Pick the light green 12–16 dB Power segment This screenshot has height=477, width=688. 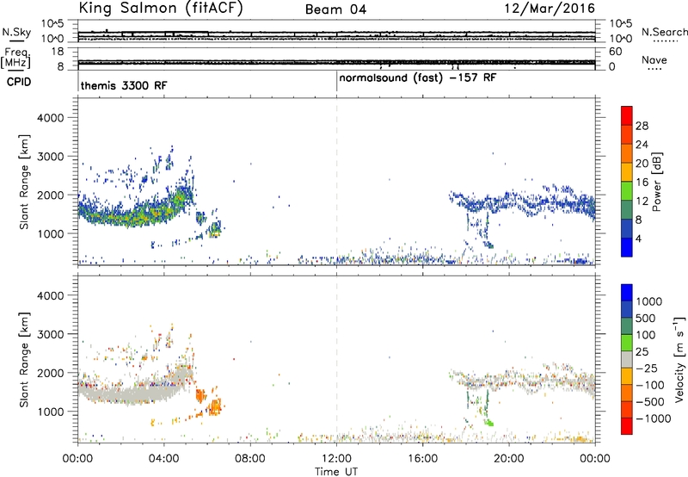point(627,191)
